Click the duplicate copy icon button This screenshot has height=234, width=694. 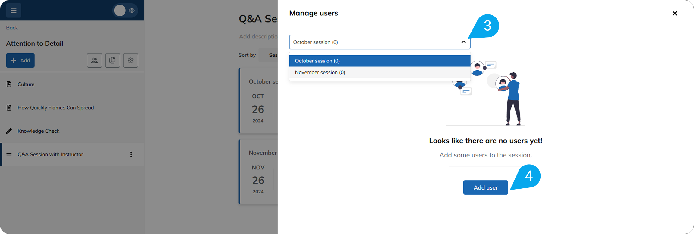(112, 60)
